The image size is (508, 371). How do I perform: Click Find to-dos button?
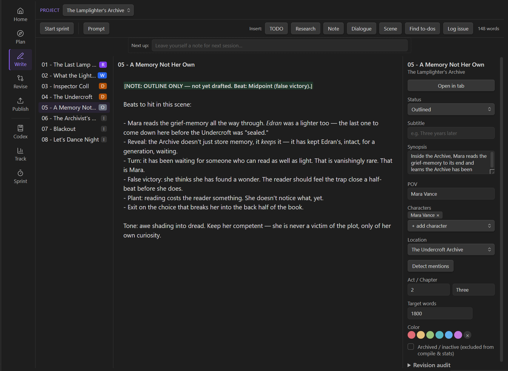422,29
